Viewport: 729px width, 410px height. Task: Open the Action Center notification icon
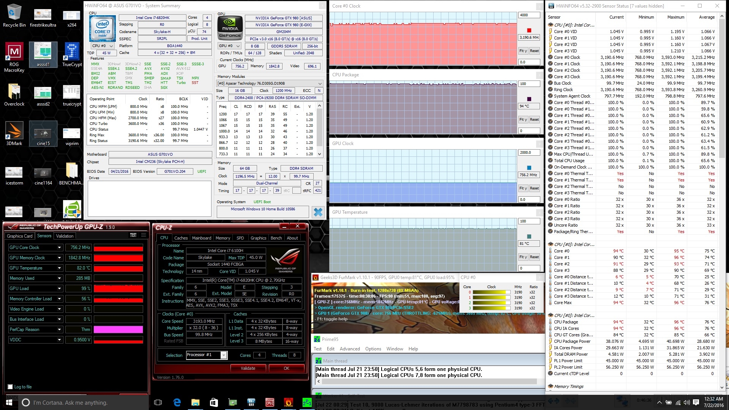[696, 402]
